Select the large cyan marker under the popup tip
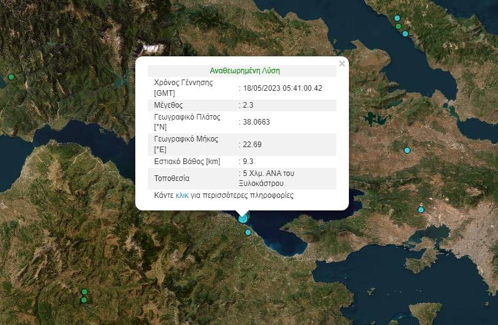 point(243,218)
